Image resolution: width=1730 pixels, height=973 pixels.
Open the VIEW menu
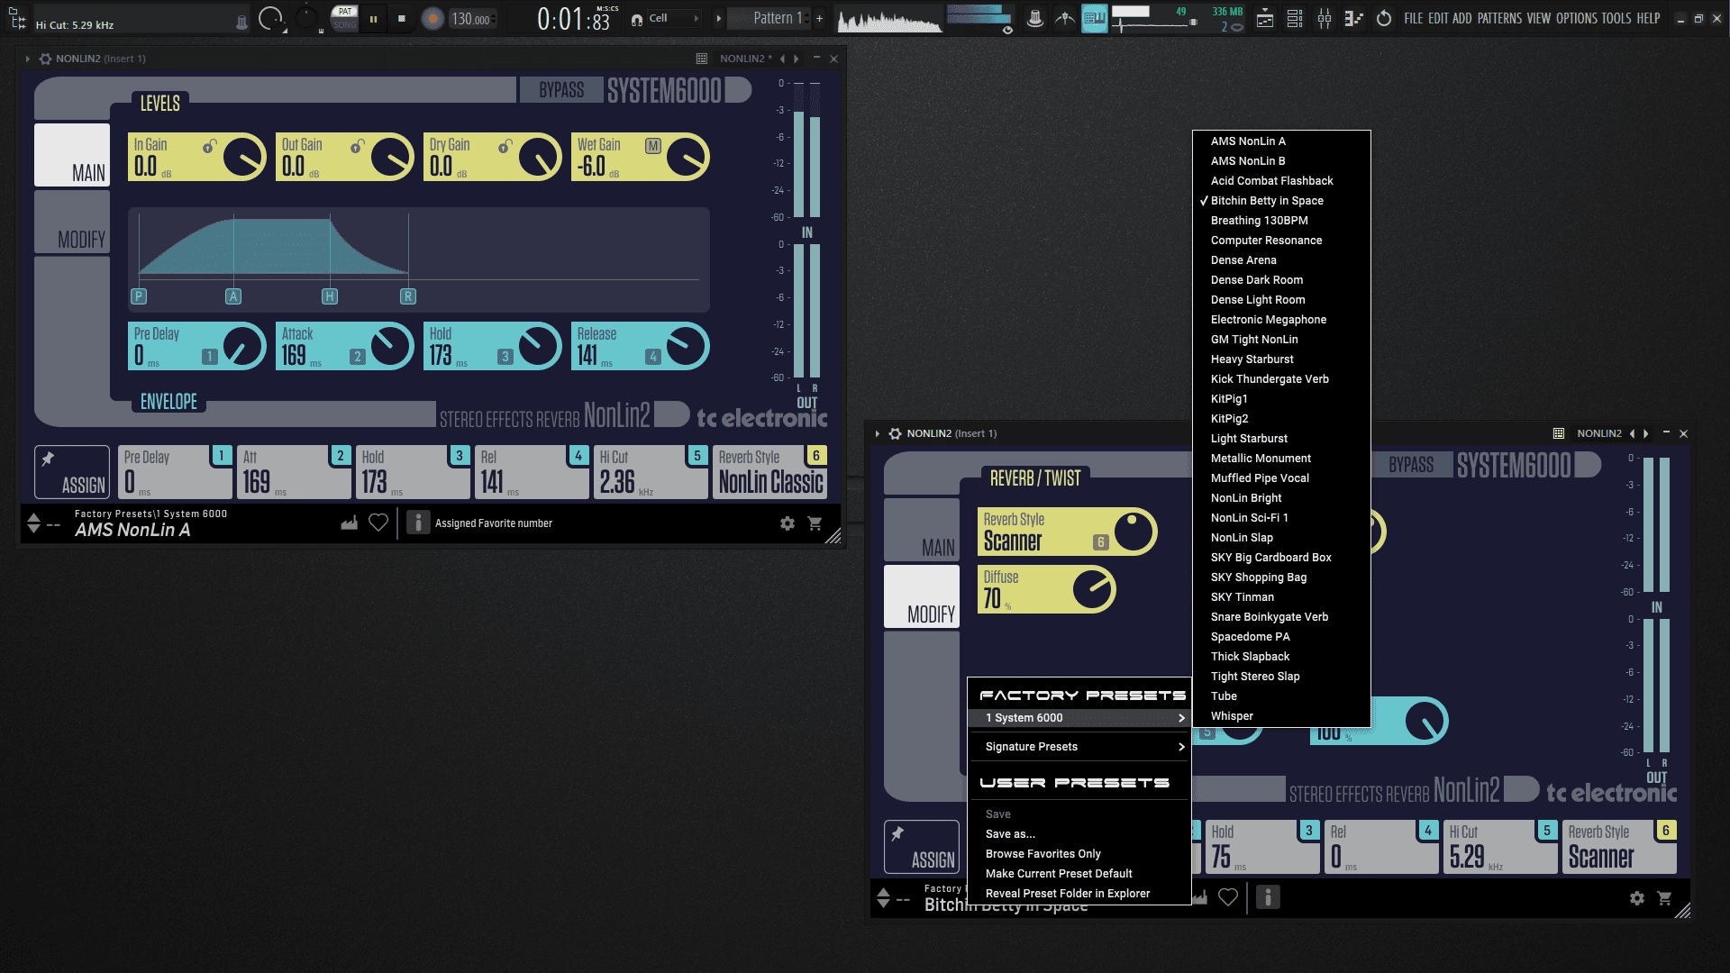(x=1539, y=18)
